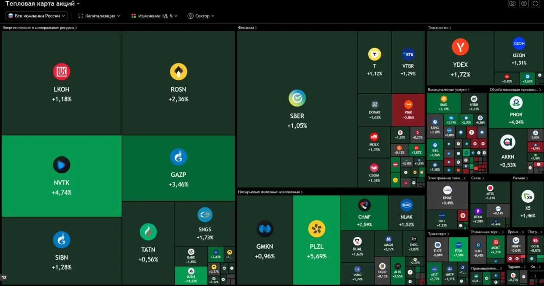Expand the 'Сектор' grouping dropdown
Screen dimensions: 544x286
pyautogui.click(x=201, y=16)
